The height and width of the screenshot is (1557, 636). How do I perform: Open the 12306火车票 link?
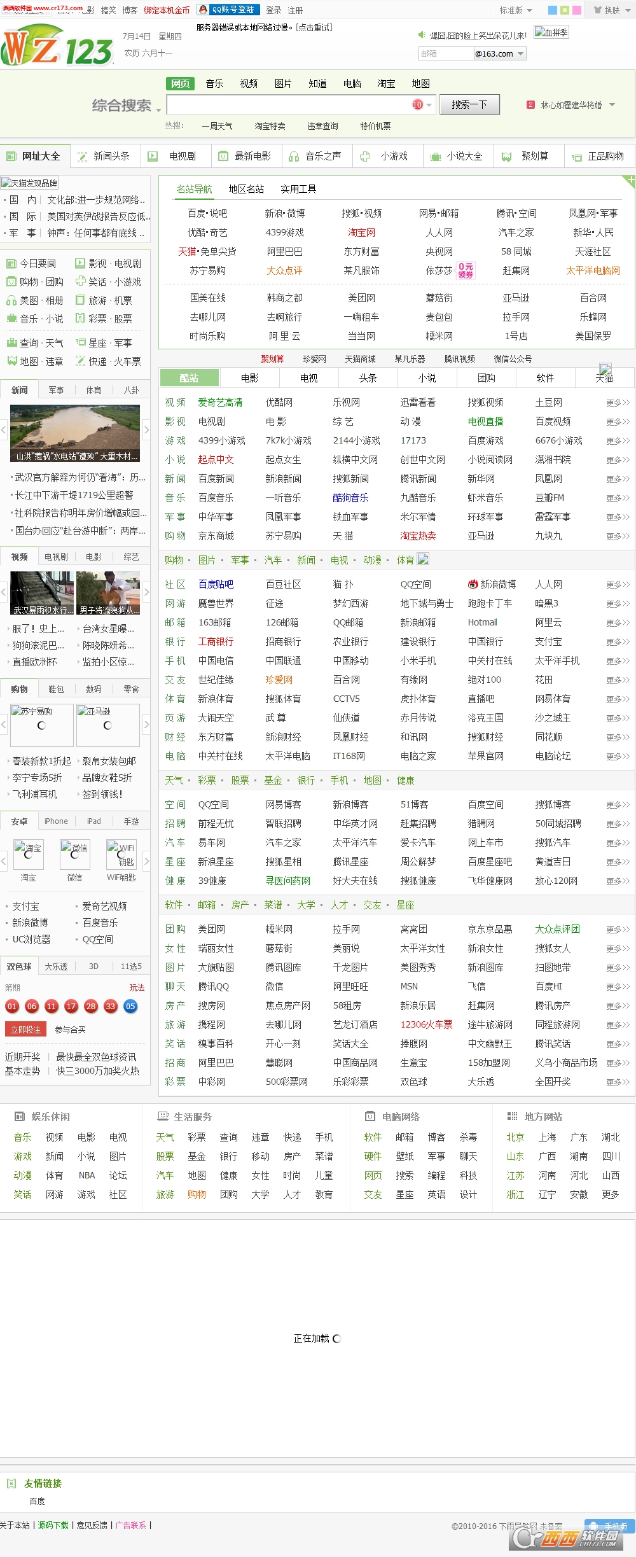426,1025
